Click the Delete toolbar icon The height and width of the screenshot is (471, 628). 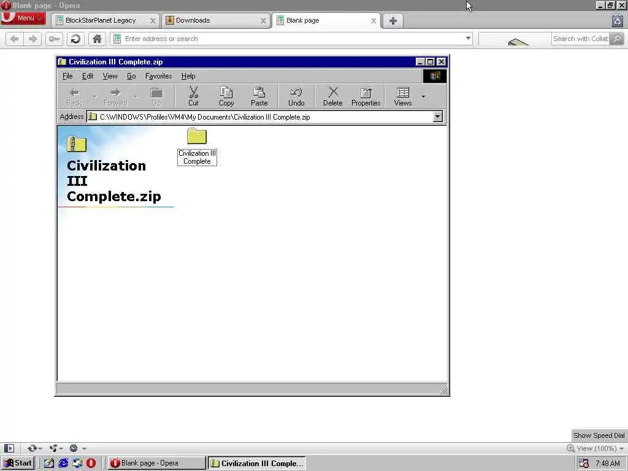(x=333, y=96)
